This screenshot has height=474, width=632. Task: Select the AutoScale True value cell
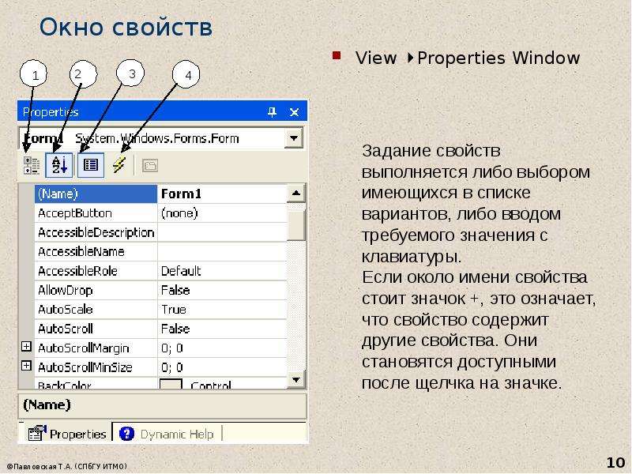coord(222,310)
